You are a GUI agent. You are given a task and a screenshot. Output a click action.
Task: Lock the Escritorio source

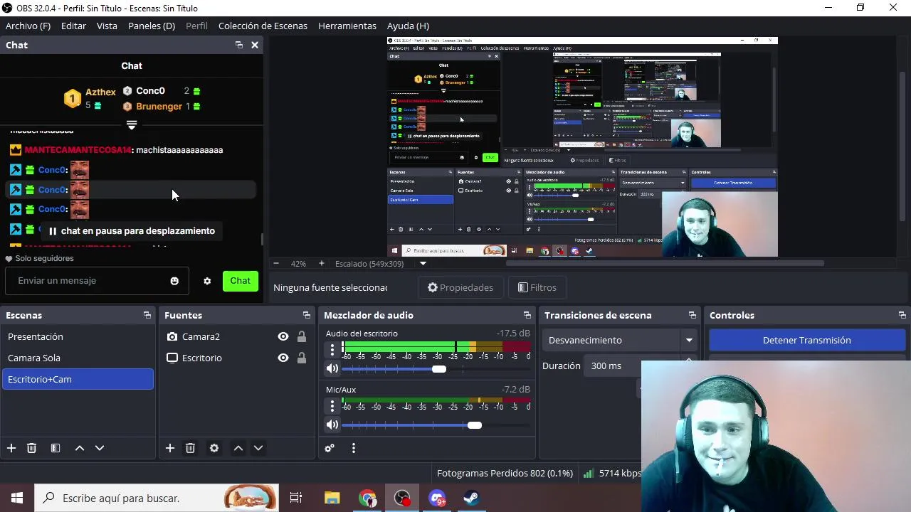pyautogui.click(x=302, y=358)
